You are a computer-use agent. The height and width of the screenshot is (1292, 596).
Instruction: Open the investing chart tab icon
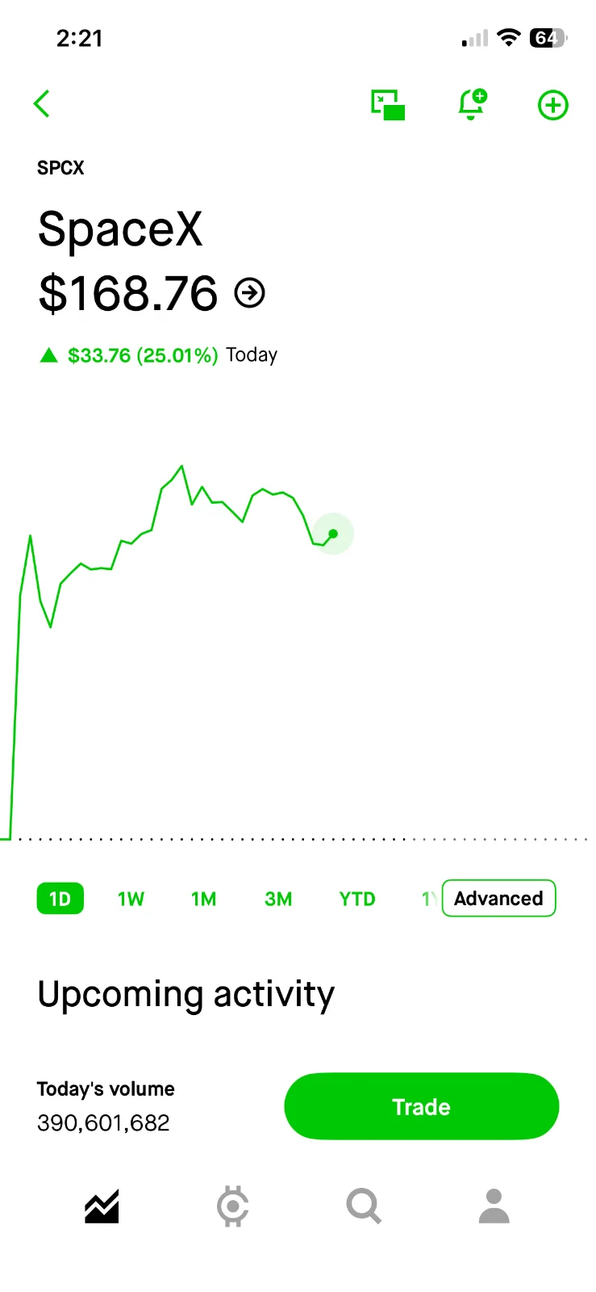coord(102,1206)
